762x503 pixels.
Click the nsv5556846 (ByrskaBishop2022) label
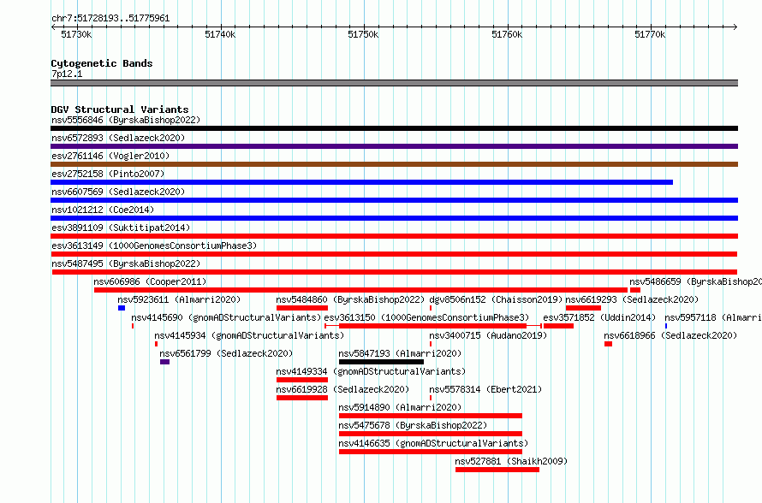[126, 120]
